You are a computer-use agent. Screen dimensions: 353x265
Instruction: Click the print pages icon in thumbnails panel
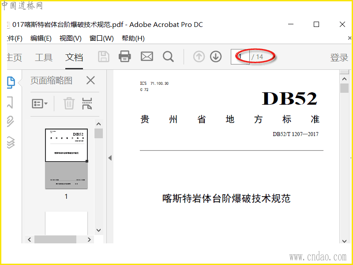click(x=87, y=103)
